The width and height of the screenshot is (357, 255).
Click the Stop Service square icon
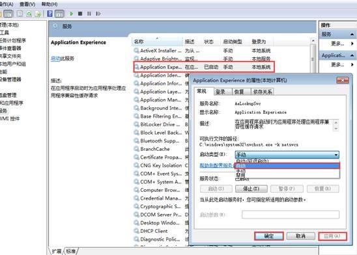pos(80,14)
